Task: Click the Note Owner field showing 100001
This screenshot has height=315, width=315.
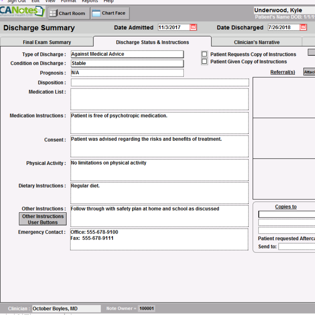Action: (x=146, y=308)
